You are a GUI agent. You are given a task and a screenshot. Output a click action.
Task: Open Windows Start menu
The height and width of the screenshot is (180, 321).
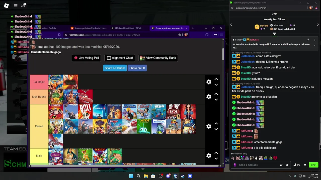pos(131,176)
